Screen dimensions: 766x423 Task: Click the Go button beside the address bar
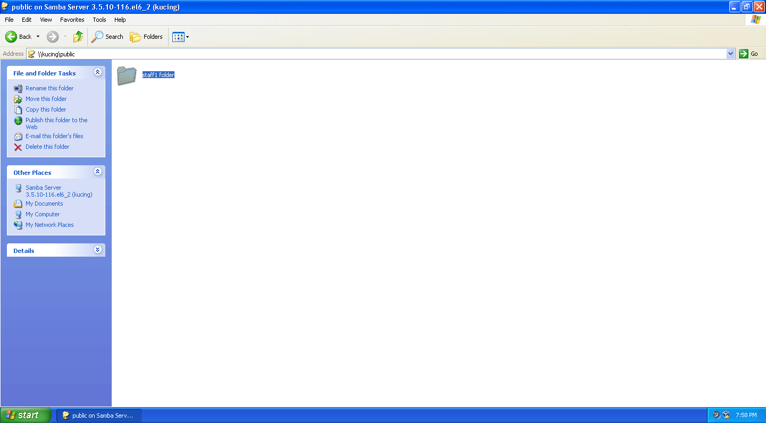click(x=749, y=54)
